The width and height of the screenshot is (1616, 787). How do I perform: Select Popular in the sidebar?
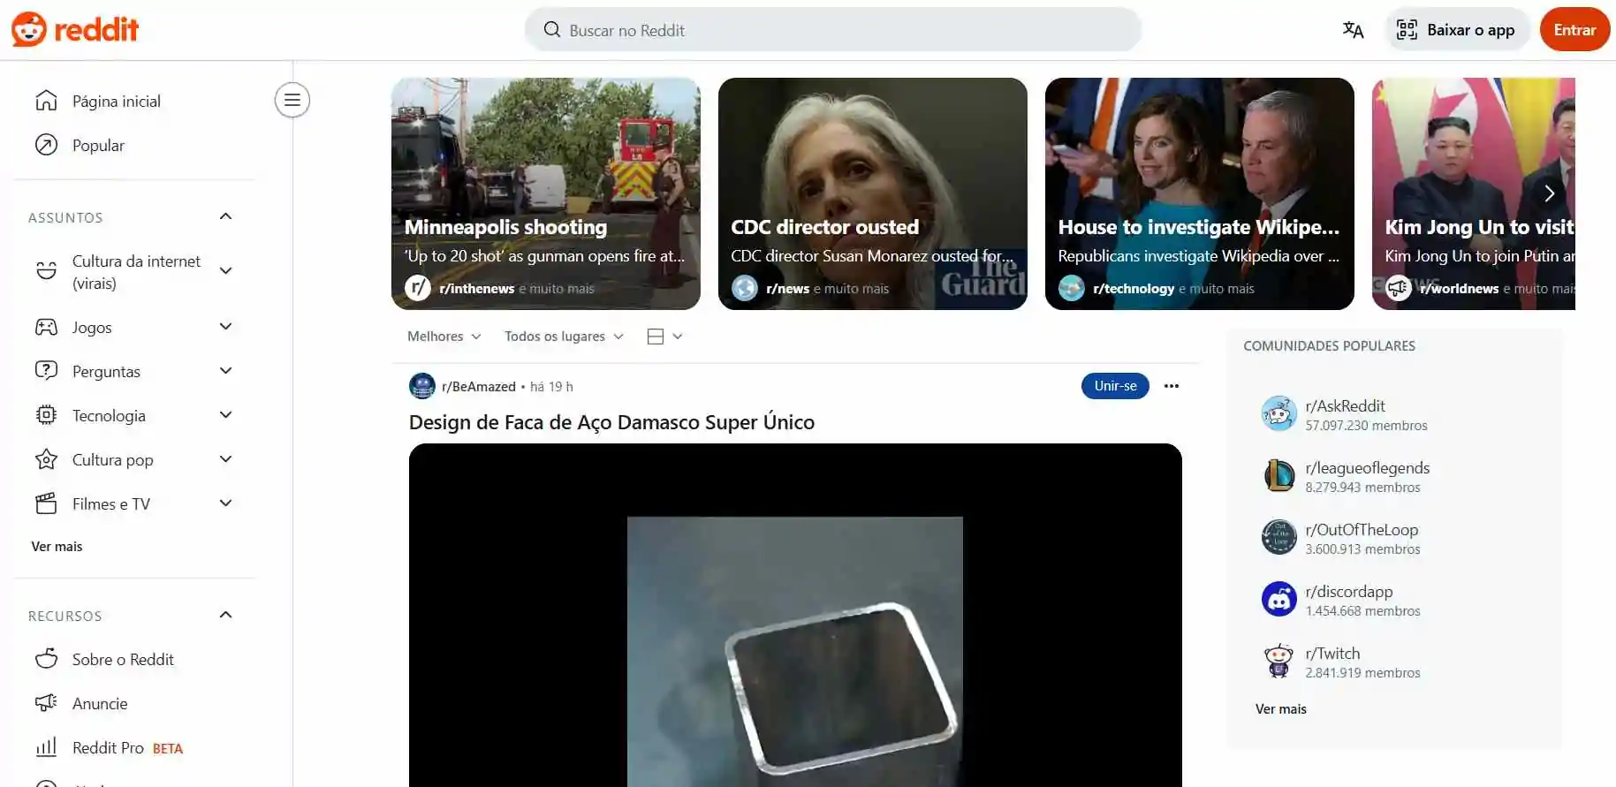click(98, 146)
